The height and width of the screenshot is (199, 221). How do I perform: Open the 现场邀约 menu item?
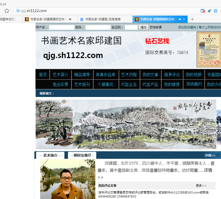tap(194, 84)
